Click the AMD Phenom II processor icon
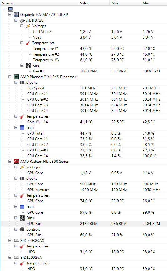Viewport: 167px width, 271px height. [x=16, y=77]
